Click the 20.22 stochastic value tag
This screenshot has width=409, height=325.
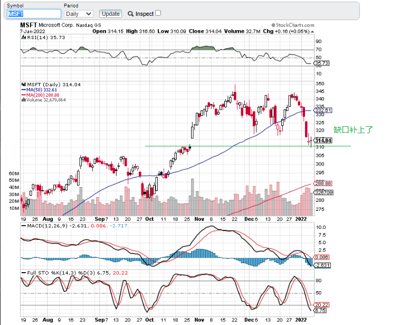pyautogui.click(x=321, y=304)
